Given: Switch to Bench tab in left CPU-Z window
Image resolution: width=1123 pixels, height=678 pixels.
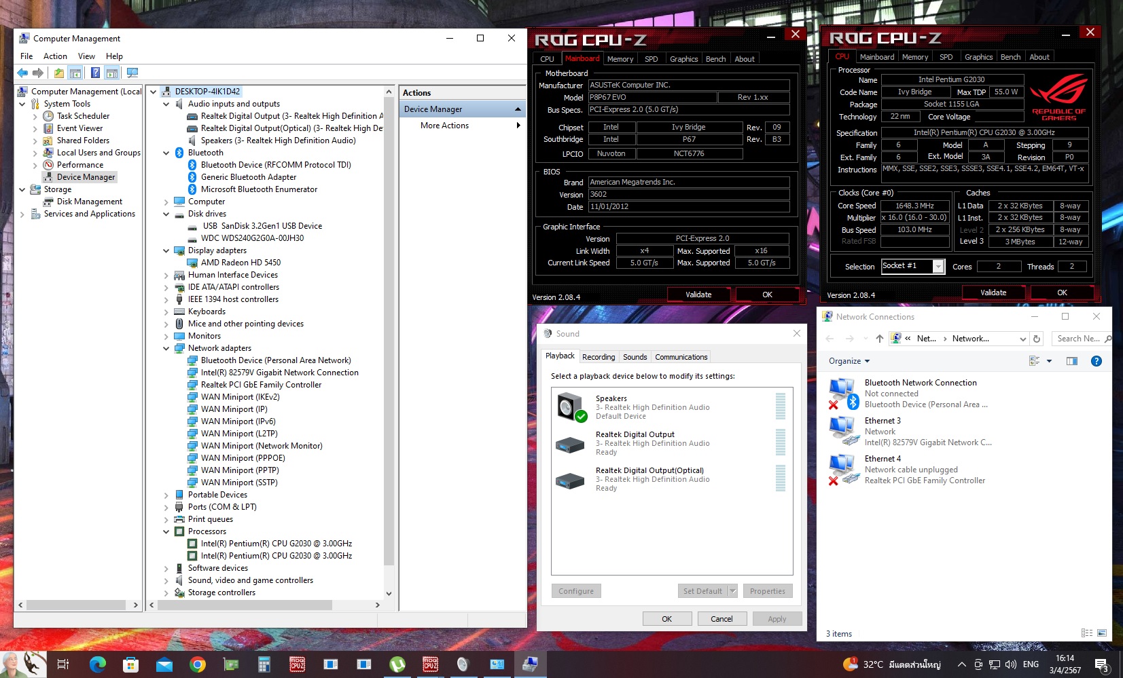Looking at the screenshot, I should (x=715, y=59).
